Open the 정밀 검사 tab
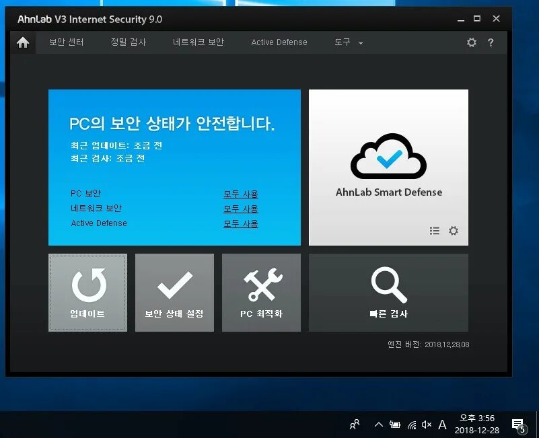 [x=129, y=42]
